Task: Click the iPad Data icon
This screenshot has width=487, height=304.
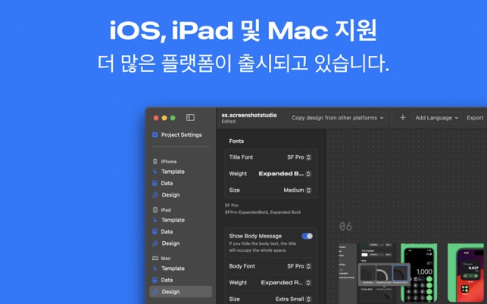Action: click(155, 231)
